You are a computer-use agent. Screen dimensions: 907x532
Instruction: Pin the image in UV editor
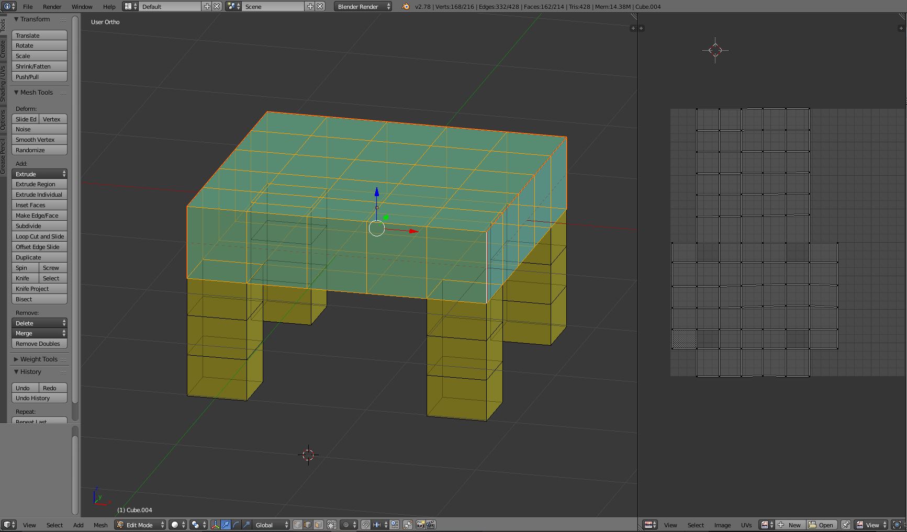pyautogui.click(x=845, y=525)
